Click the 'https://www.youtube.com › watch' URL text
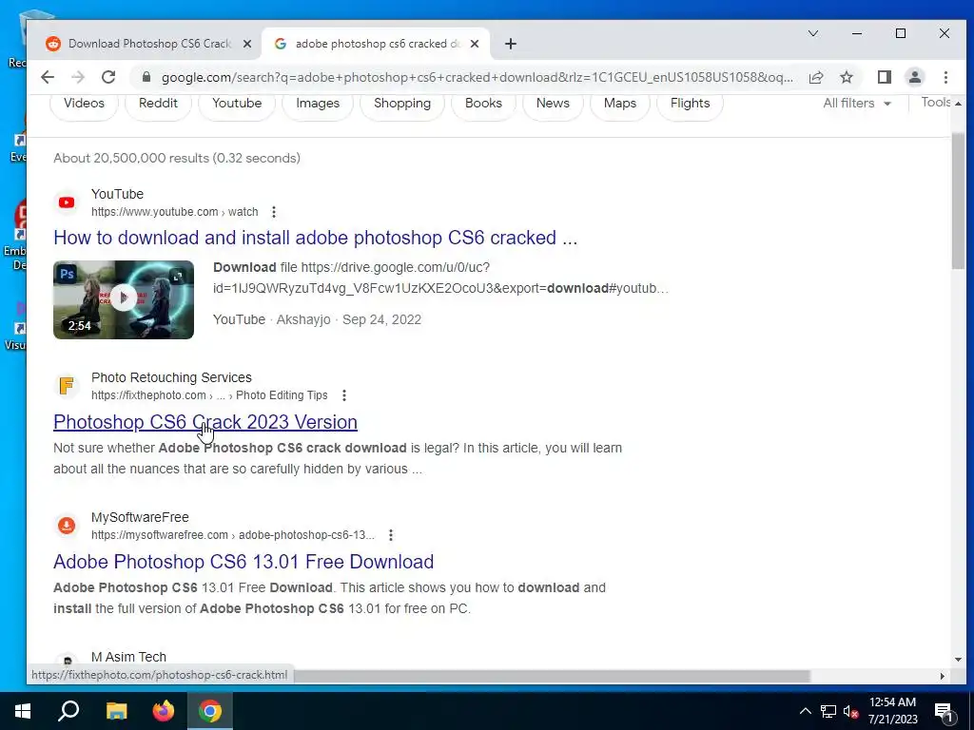This screenshot has width=974, height=730. point(175,212)
